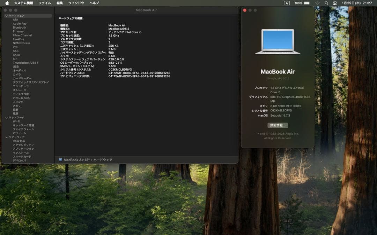Open the Wi-Fi menu in the menu bar
Image resolution: width=377 pixels, height=235 pixels.
pyautogui.click(x=317, y=3)
